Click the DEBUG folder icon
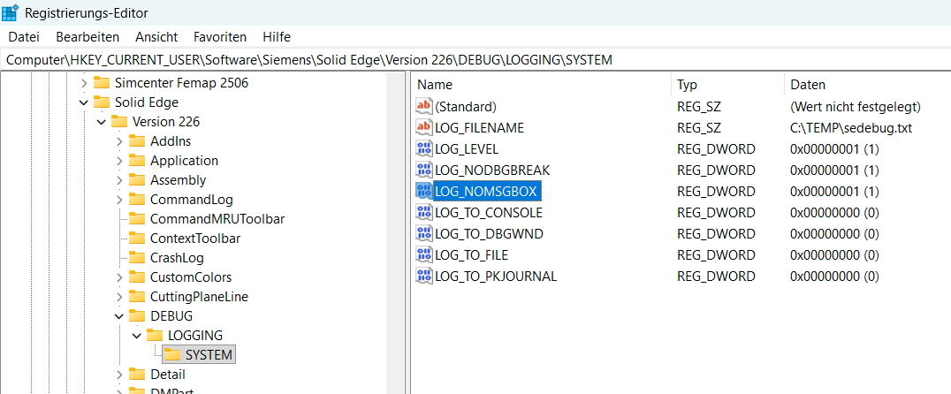The image size is (951, 394). point(137,315)
